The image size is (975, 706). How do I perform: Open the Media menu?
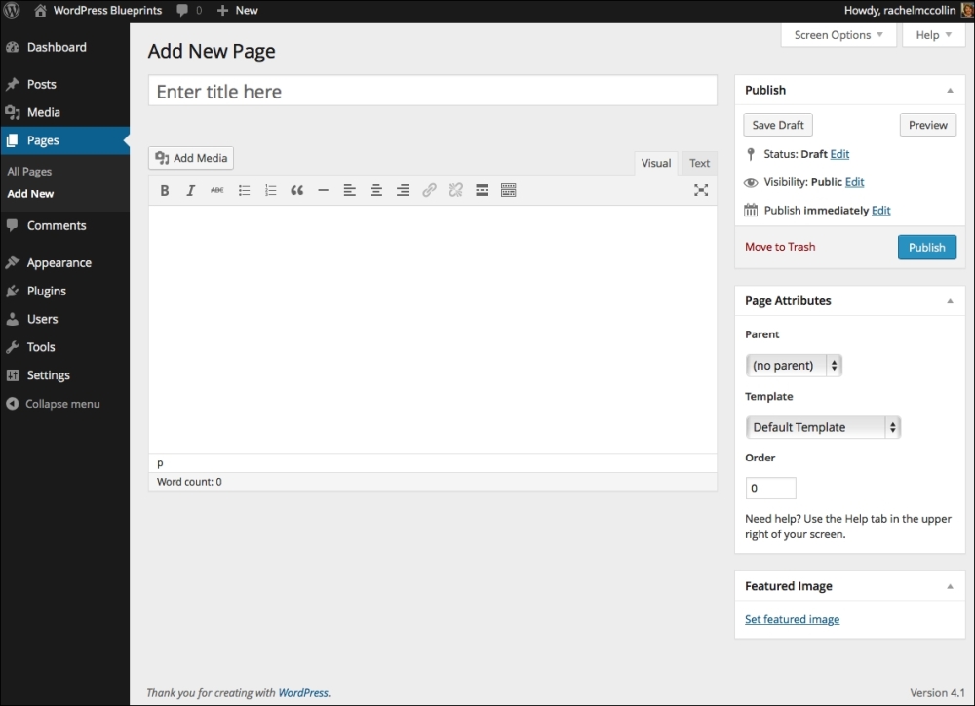[64, 112]
